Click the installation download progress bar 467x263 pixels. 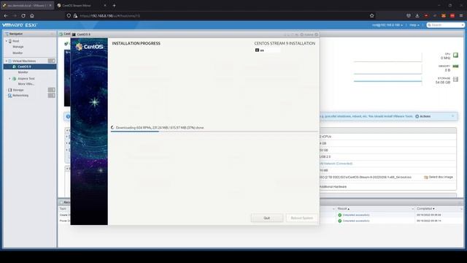click(x=214, y=131)
